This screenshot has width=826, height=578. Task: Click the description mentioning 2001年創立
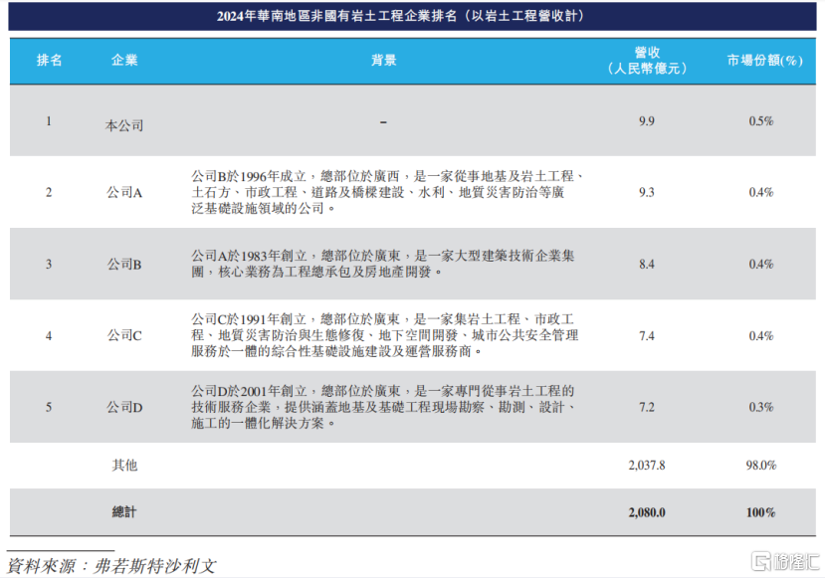click(x=383, y=407)
